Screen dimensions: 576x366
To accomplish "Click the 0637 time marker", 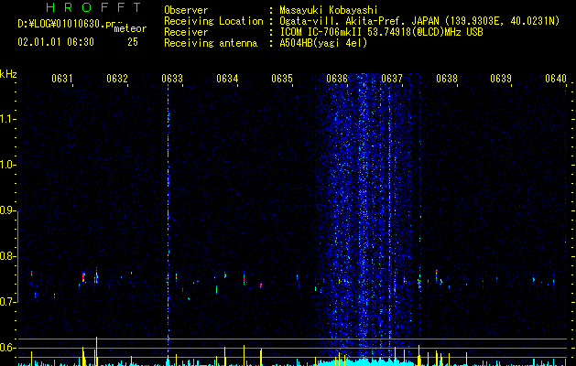I will [x=392, y=79].
